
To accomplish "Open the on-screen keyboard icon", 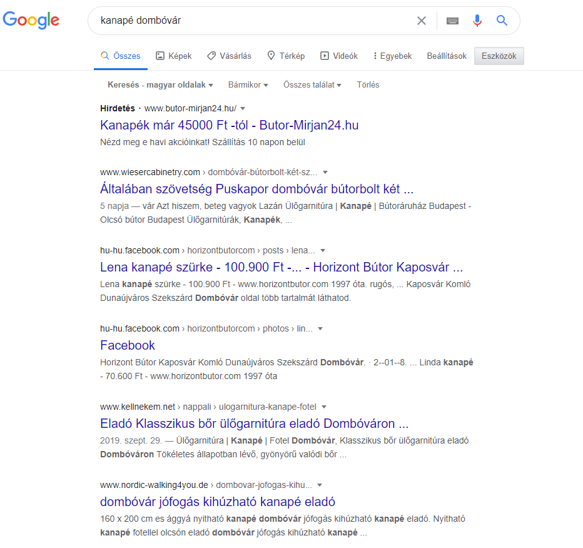I will pyautogui.click(x=452, y=21).
